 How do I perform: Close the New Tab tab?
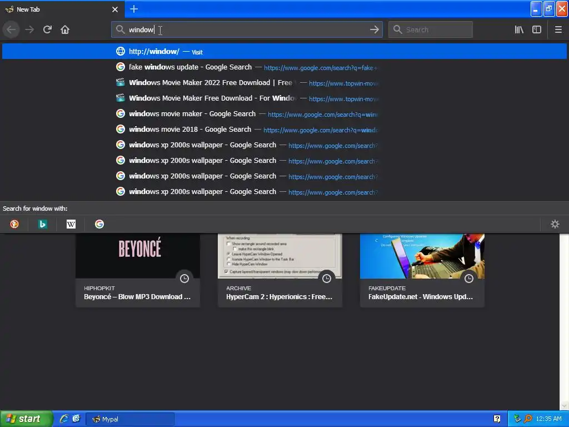point(115,9)
